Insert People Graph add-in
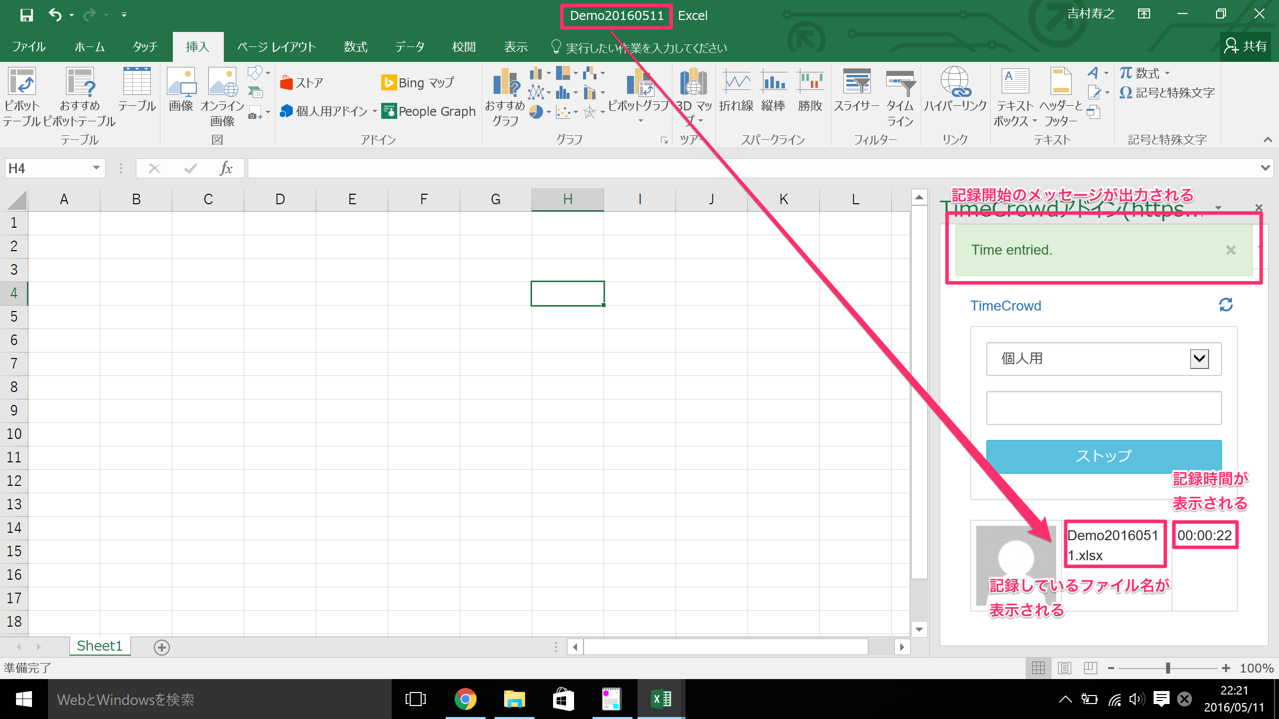1279x719 pixels. click(429, 111)
